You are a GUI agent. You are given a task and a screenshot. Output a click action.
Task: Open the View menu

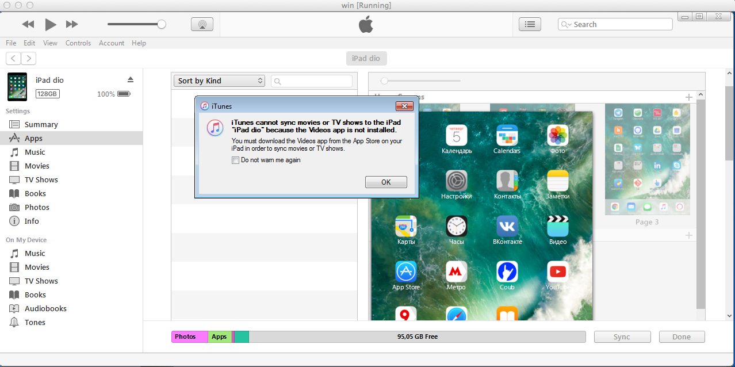pyautogui.click(x=50, y=43)
